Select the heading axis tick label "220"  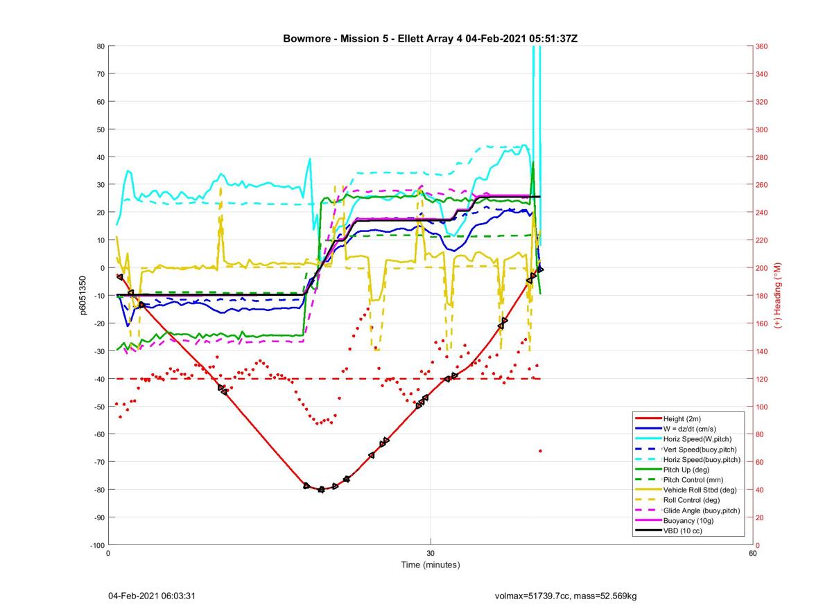tap(762, 240)
